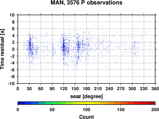The width and height of the screenshot is (159, 119).
Task: Click the y-axis tick label 0
Action: 13,49
